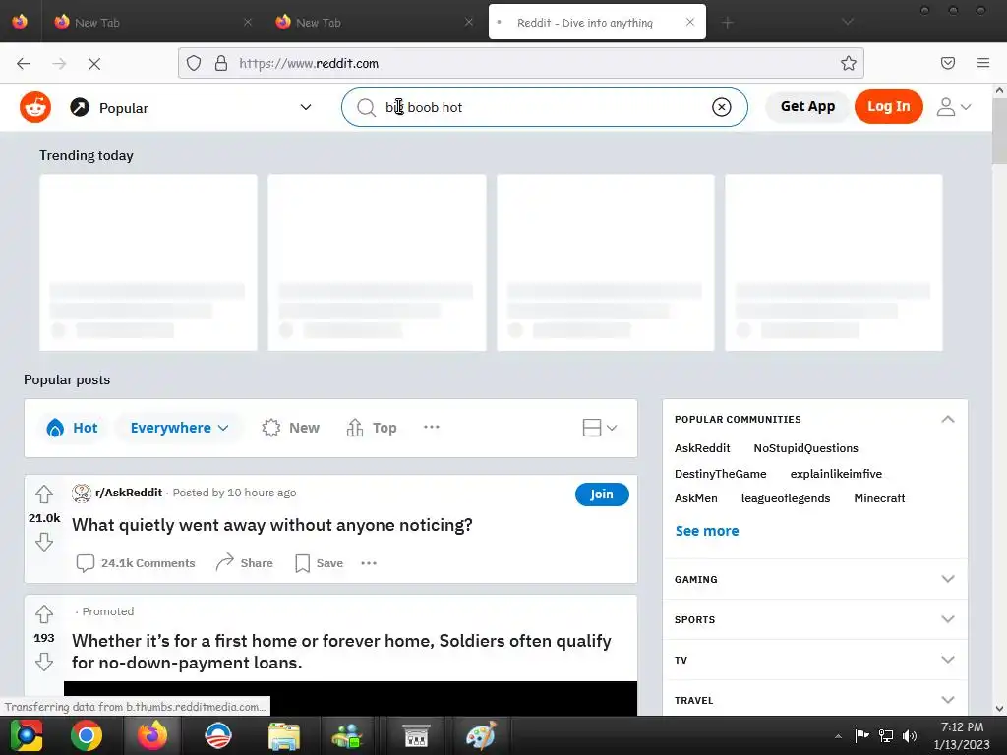This screenshot has width=1007, height=755.
Task: Launch Chrome from the taskbar
Action: tap(87, 735)
